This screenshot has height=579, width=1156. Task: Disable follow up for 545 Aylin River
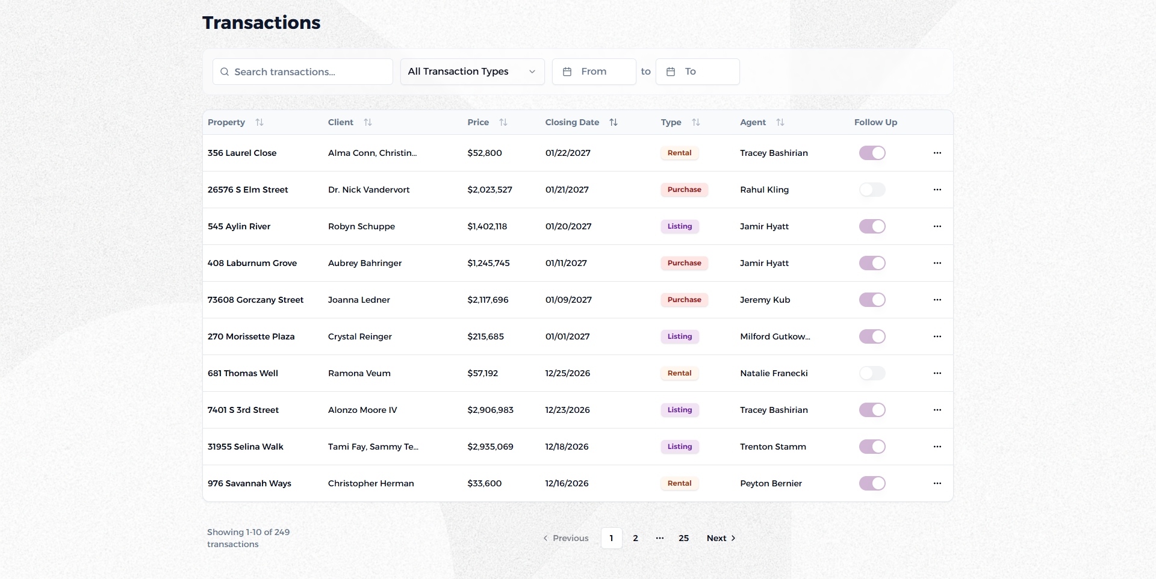click(x=872, y=226)
